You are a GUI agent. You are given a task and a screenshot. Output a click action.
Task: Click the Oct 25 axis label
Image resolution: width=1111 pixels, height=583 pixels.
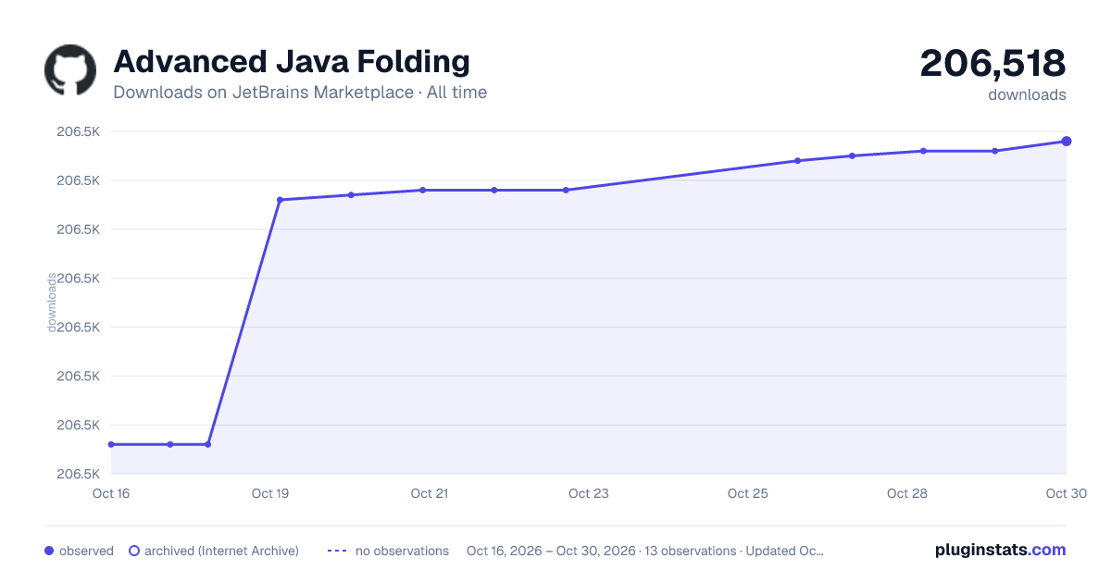(x=748, y=493)
